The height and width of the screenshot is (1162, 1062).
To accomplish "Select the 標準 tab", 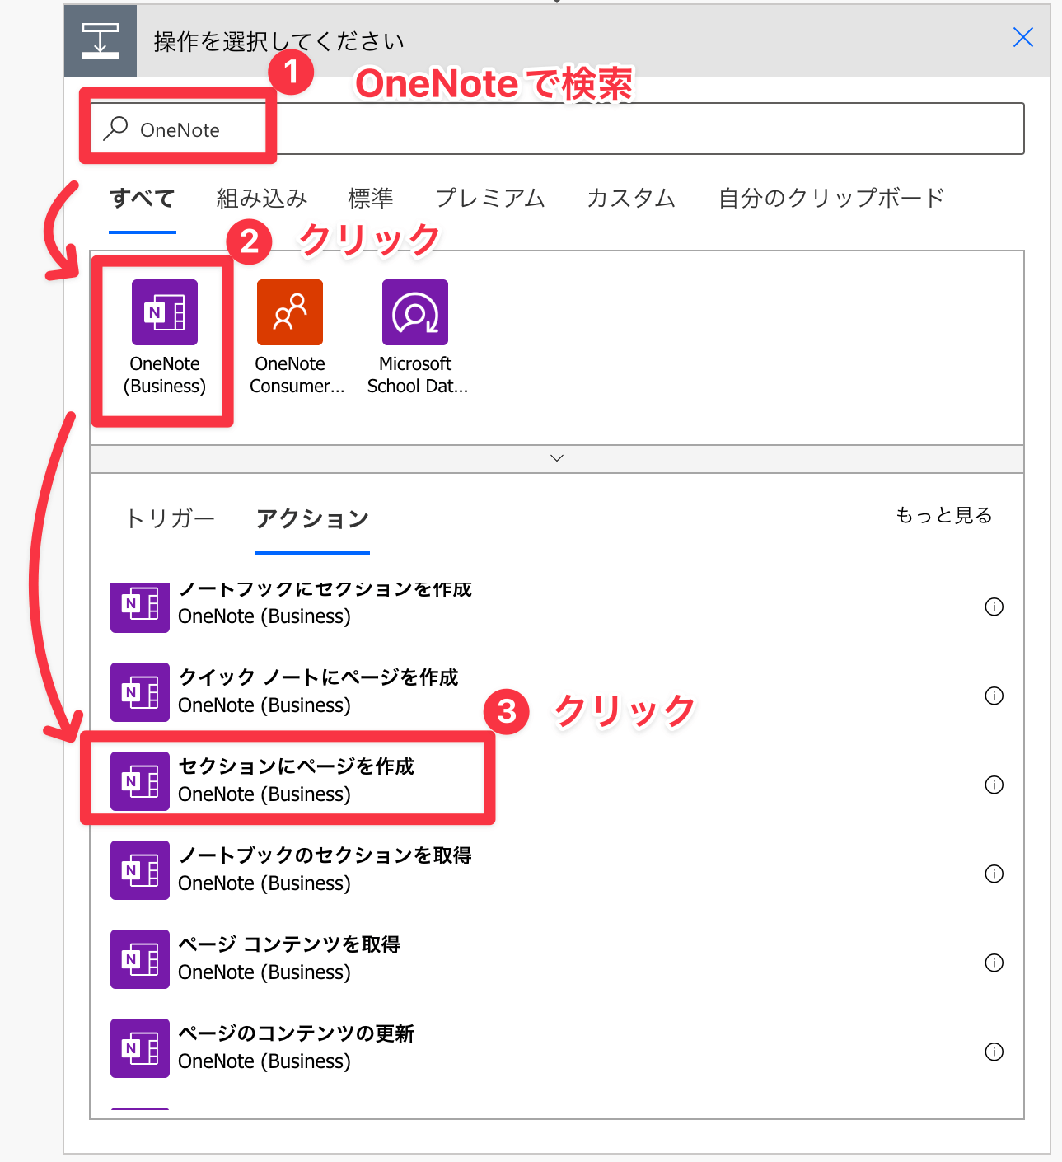I will point(371,198).
